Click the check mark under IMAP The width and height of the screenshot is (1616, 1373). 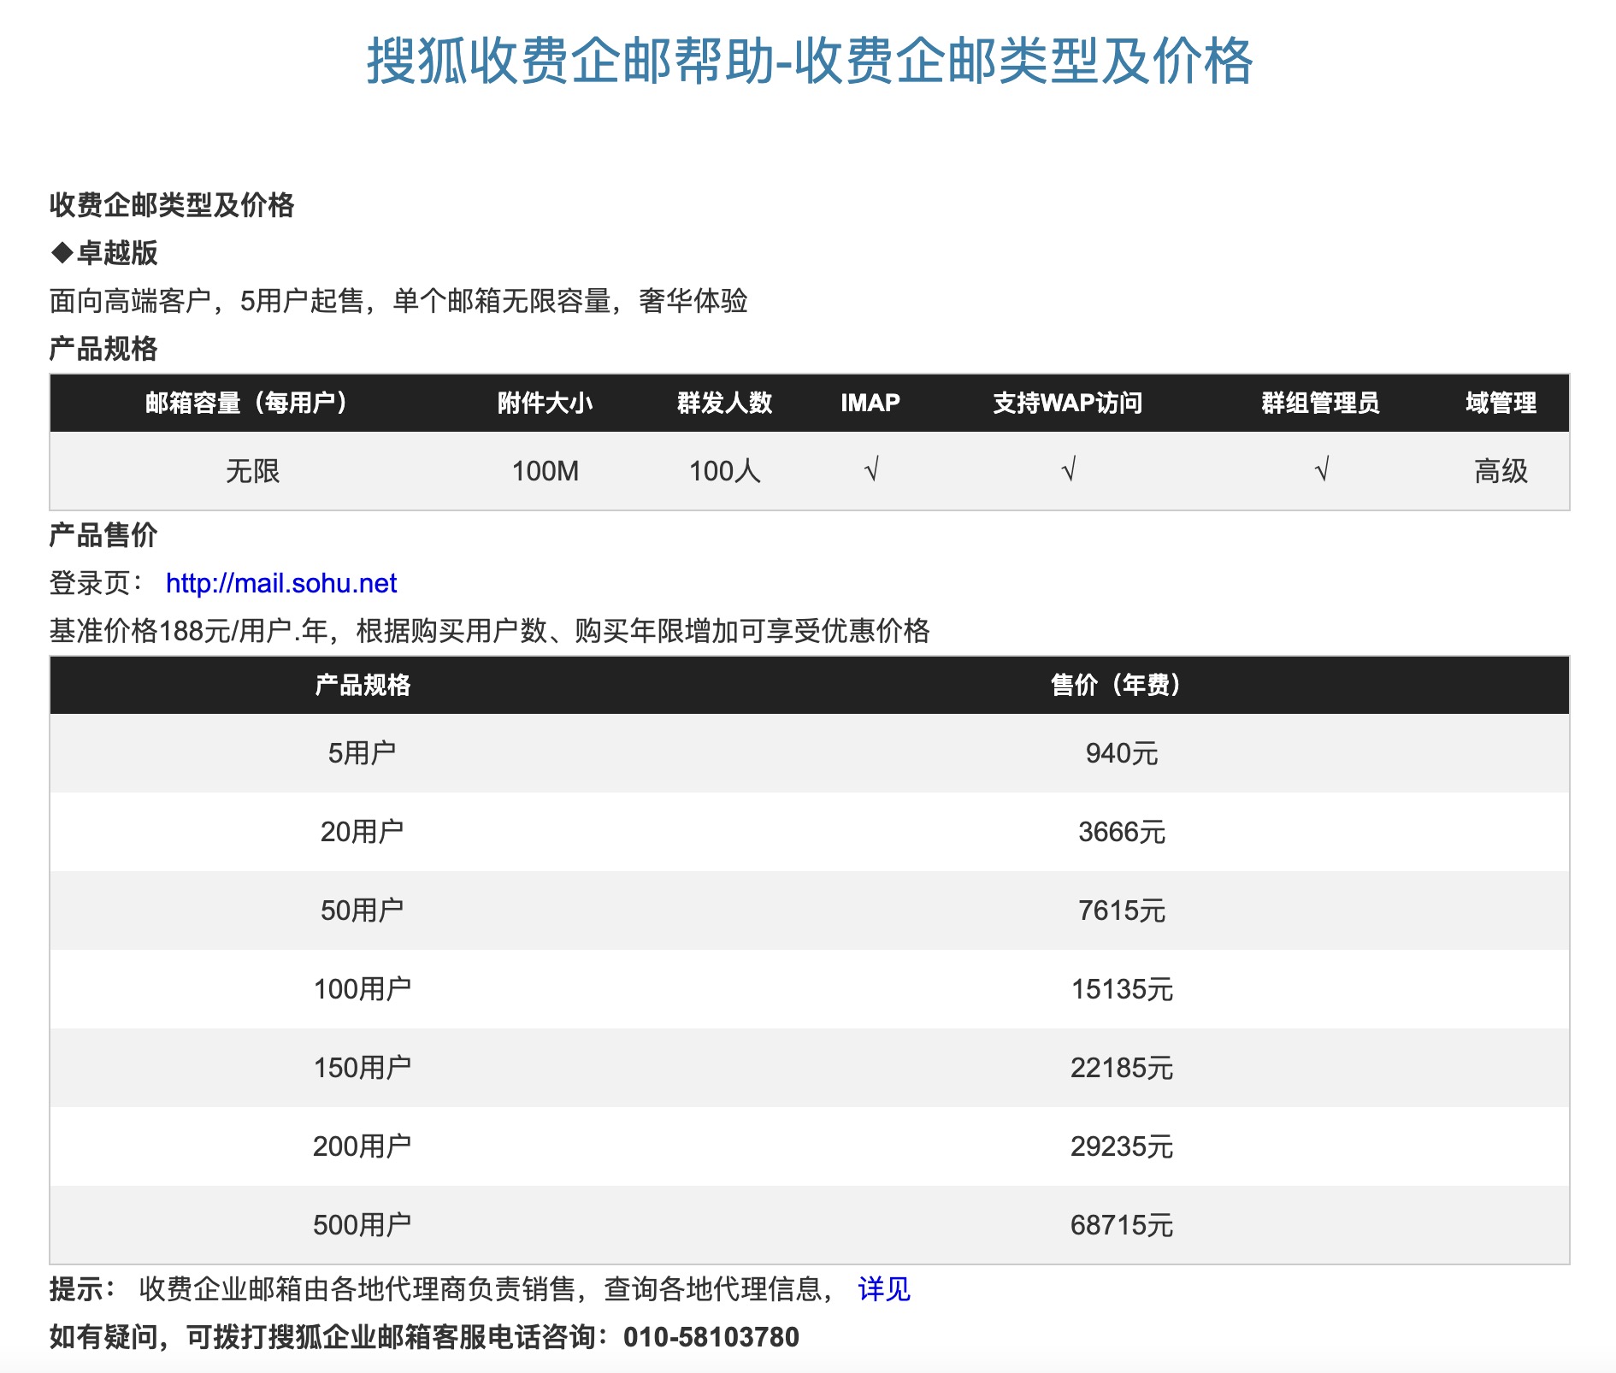click(x=871, y=469)
